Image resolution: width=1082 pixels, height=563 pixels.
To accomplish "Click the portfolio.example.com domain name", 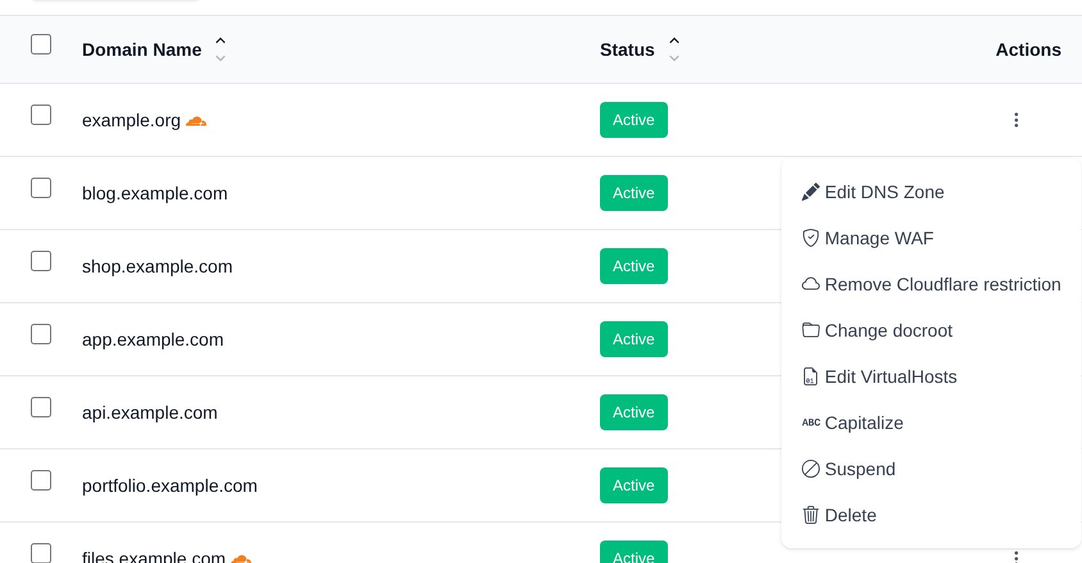I will pyautogui.click(x=169, y=485).
